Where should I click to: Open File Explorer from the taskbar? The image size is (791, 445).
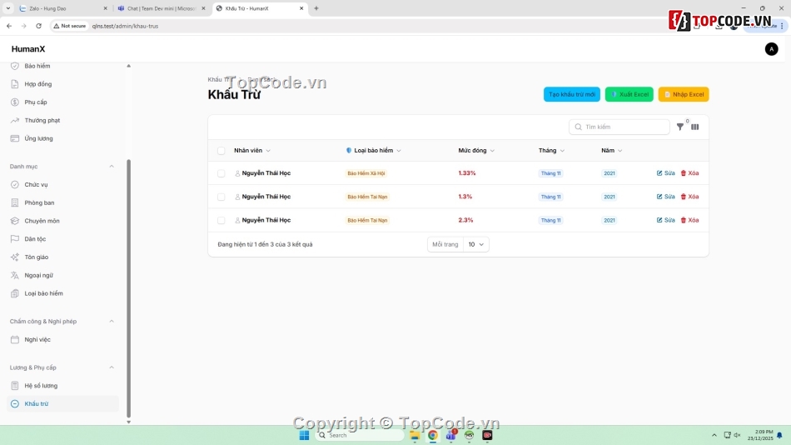coord(415,435)
